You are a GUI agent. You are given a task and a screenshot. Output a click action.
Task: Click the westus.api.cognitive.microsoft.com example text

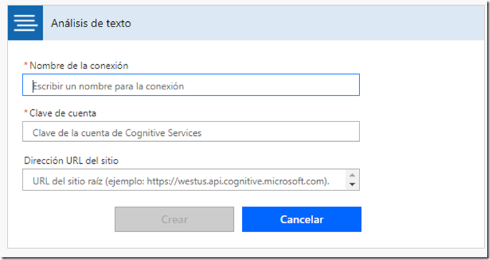252,181
